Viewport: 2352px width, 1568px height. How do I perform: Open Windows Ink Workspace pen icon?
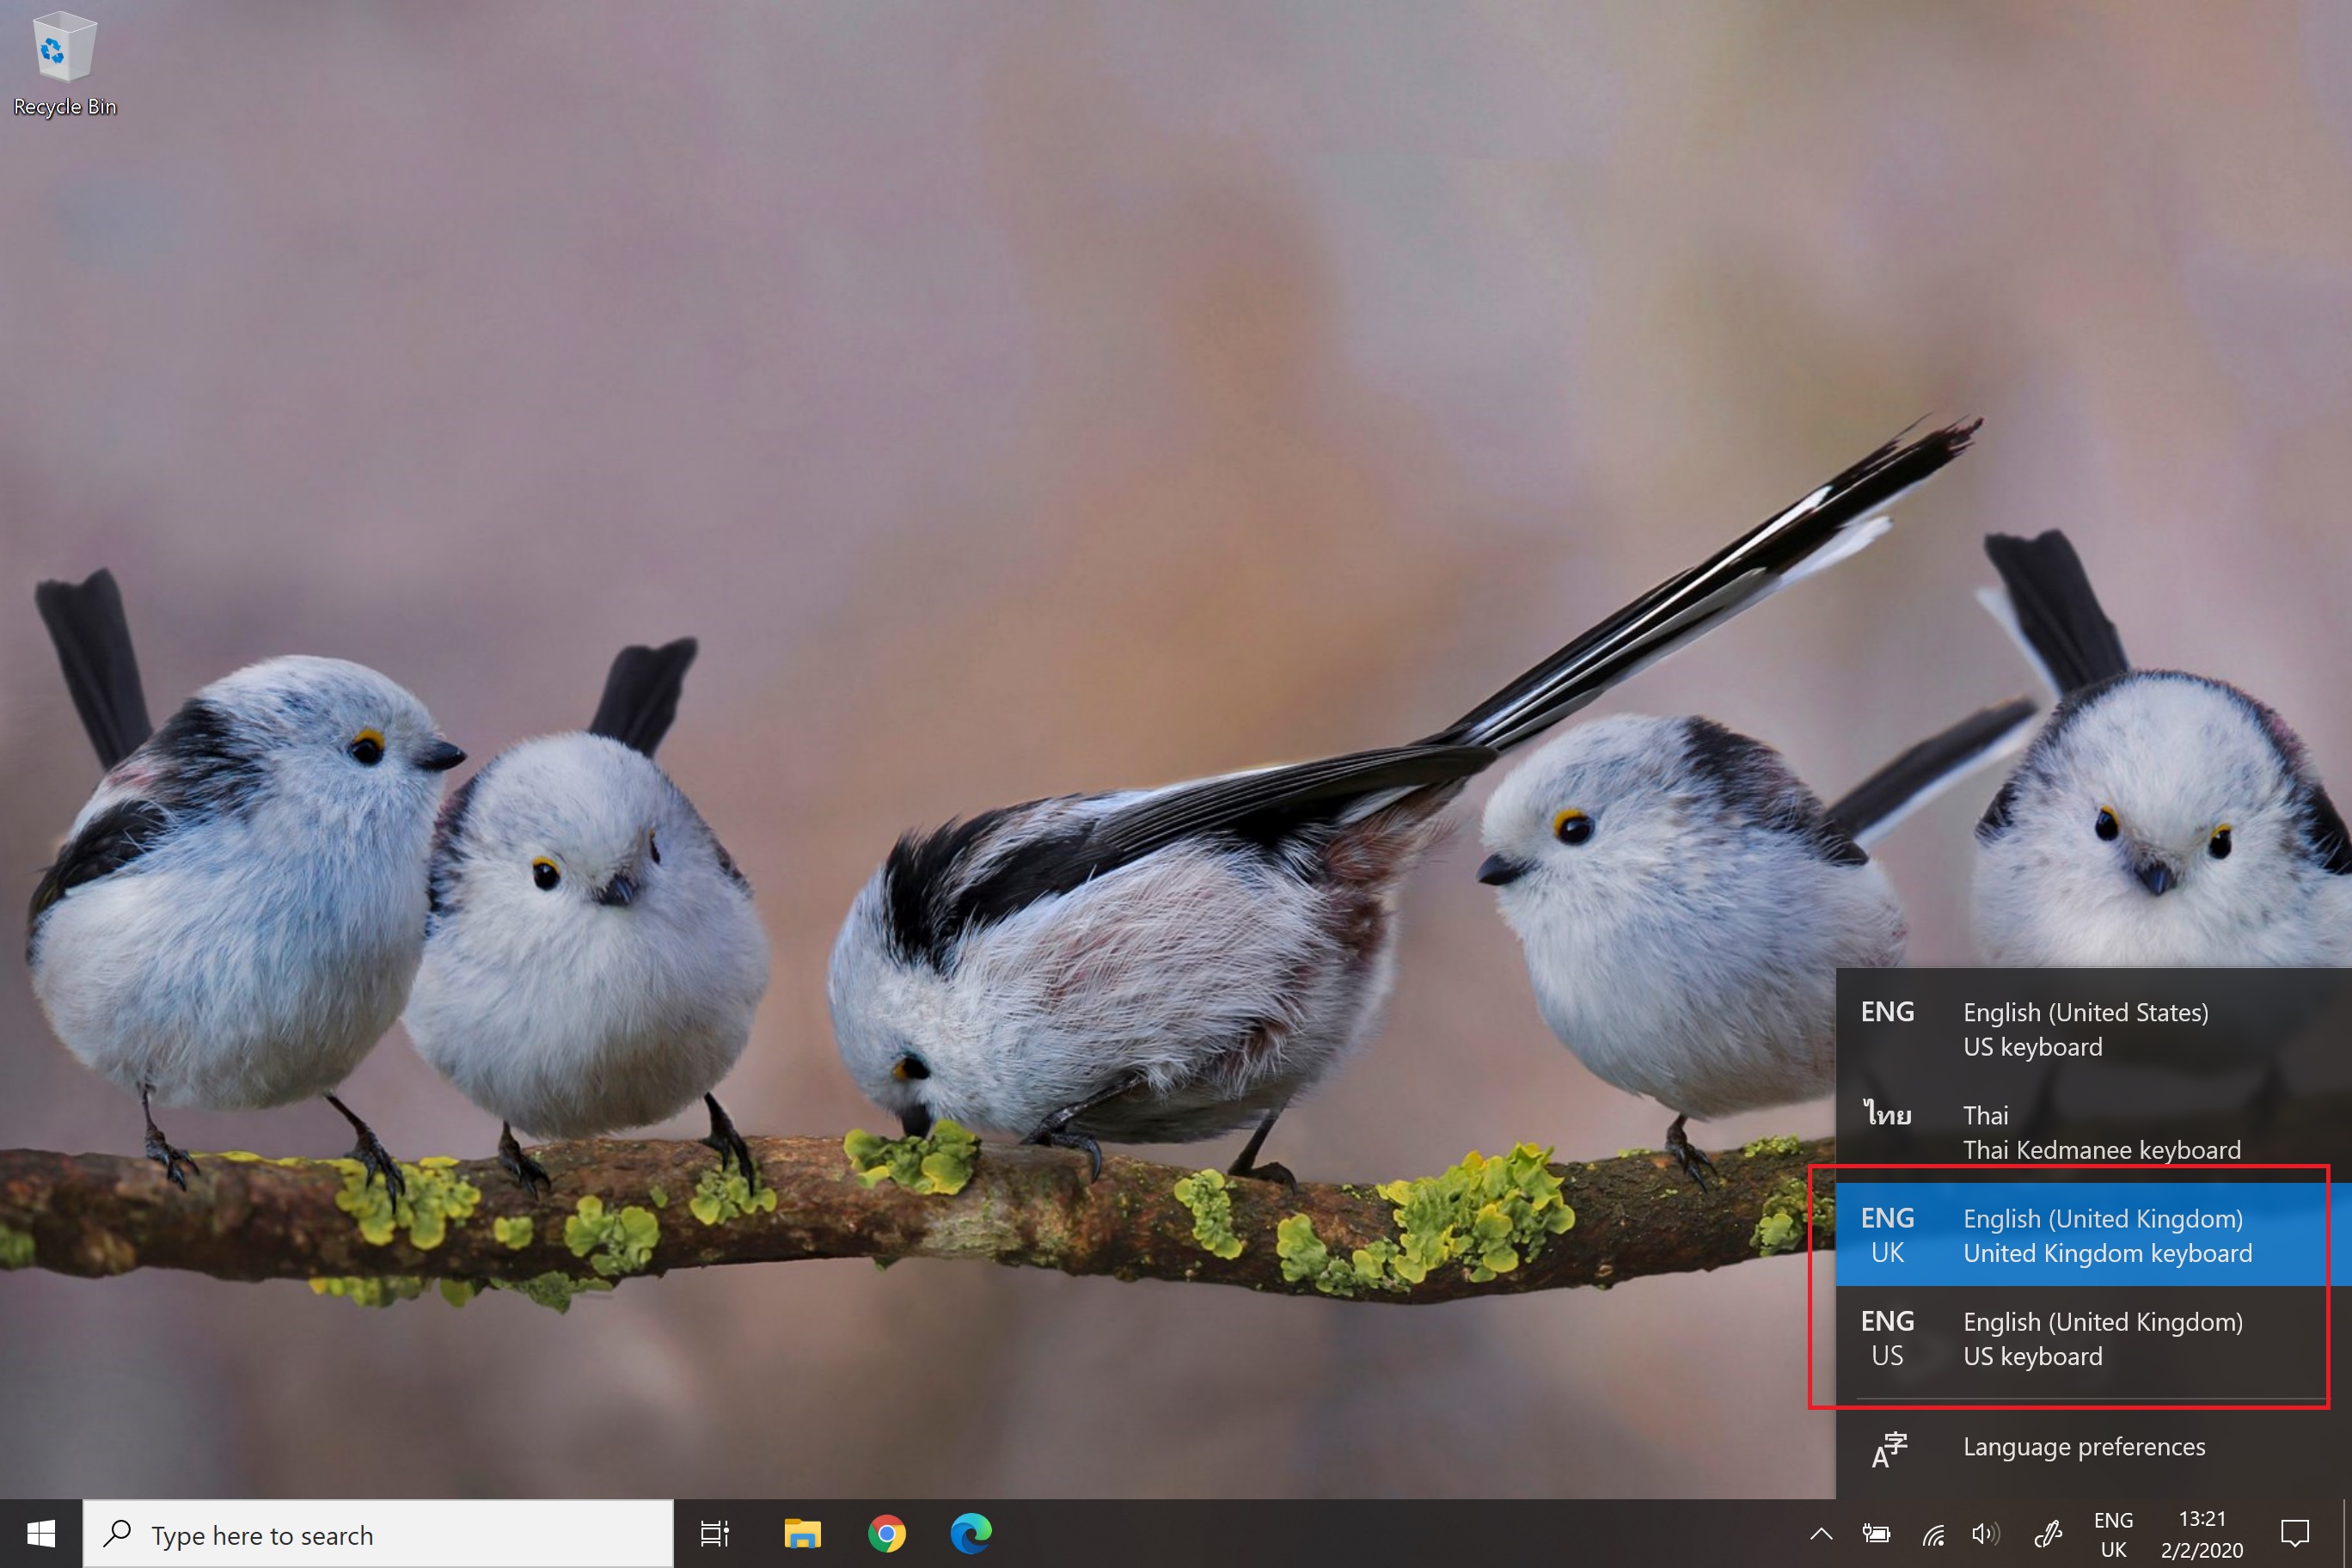click(x=2047, y=1533)
